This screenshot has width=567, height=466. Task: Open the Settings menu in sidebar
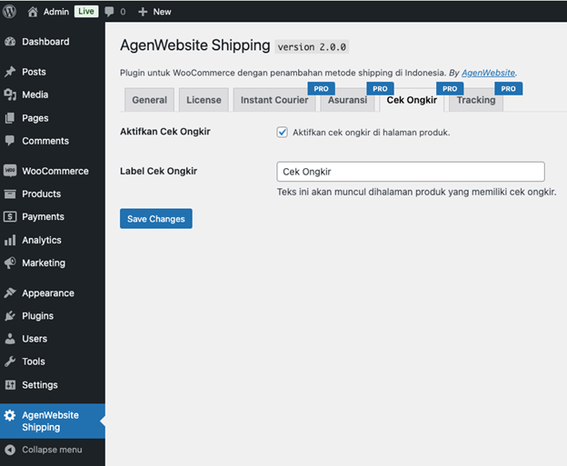point(40,385)
